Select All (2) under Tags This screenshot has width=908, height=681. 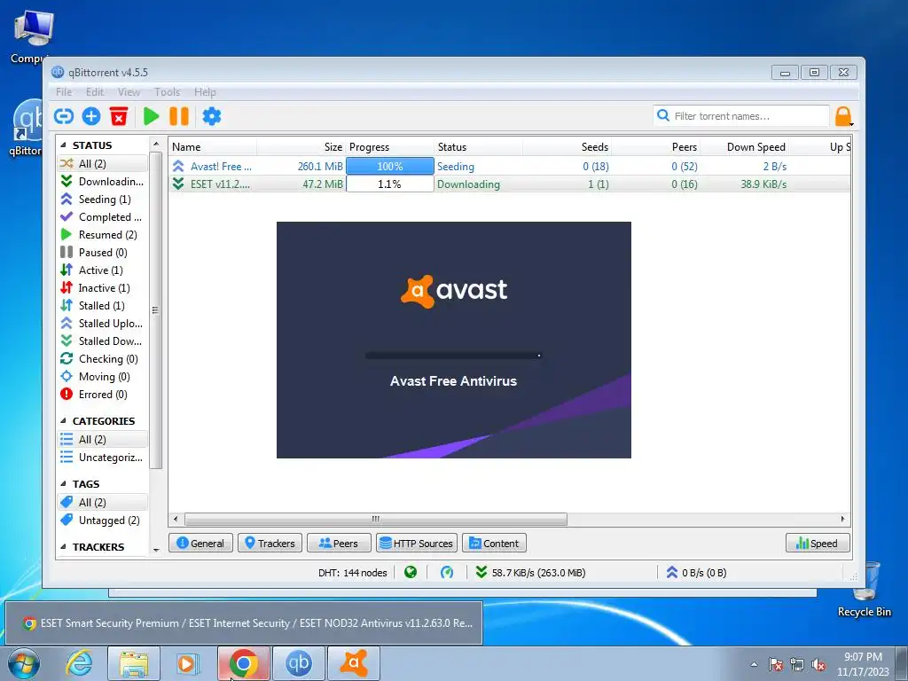click(103, 503)
